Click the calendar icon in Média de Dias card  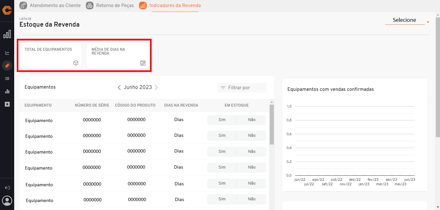[x=143, y=63]
